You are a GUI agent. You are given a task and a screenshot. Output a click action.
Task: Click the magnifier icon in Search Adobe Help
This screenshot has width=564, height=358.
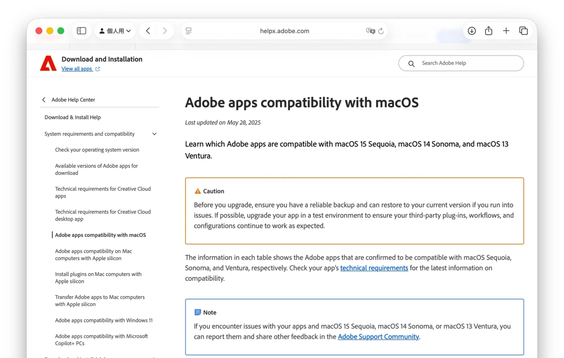coord(411,63)
